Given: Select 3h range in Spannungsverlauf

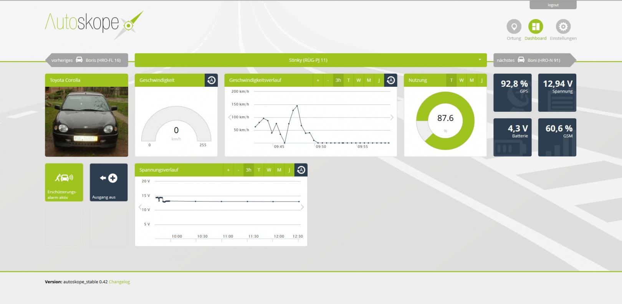Looking at the screenshot, I should pyautogui.click(x=248, y=170).
